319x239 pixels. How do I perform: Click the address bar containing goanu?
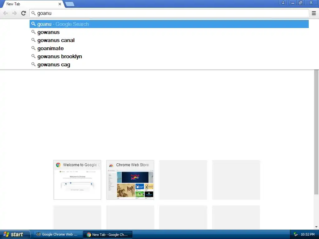pyautogui.click(x=169, y=13)
